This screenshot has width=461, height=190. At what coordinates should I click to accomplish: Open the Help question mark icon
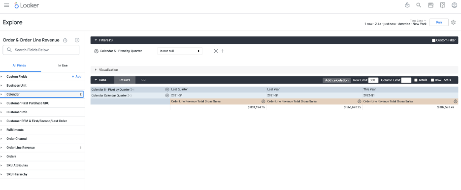tap(442, 5)
